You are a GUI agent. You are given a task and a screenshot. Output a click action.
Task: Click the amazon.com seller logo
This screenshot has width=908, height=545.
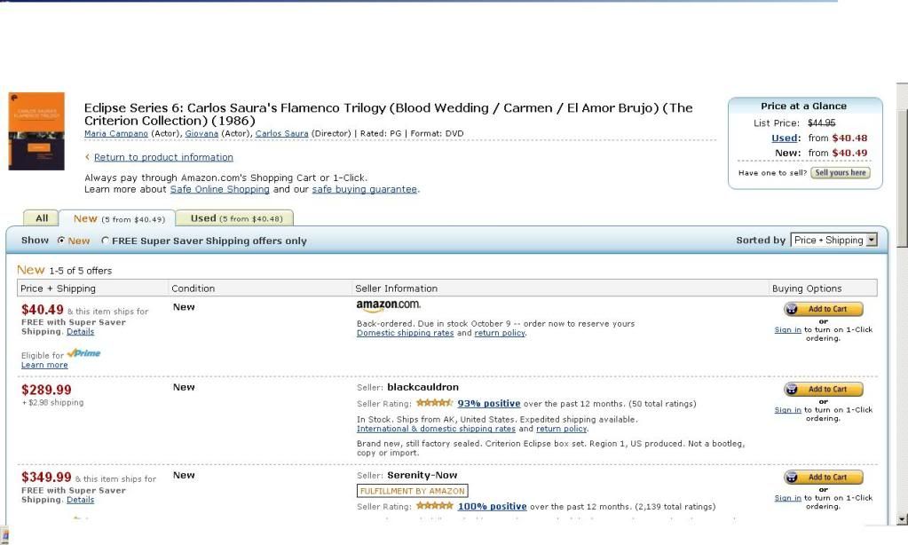(x=389, y=305)
